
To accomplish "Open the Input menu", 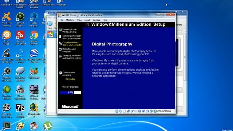I will pyautogui.click(x=87, y=20).
